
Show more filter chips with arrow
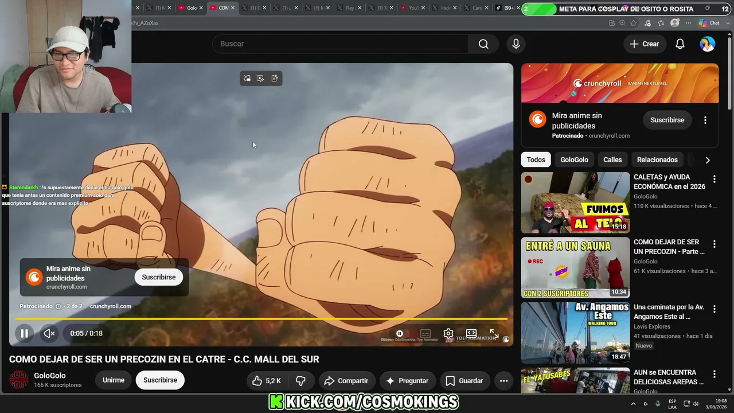708,160
